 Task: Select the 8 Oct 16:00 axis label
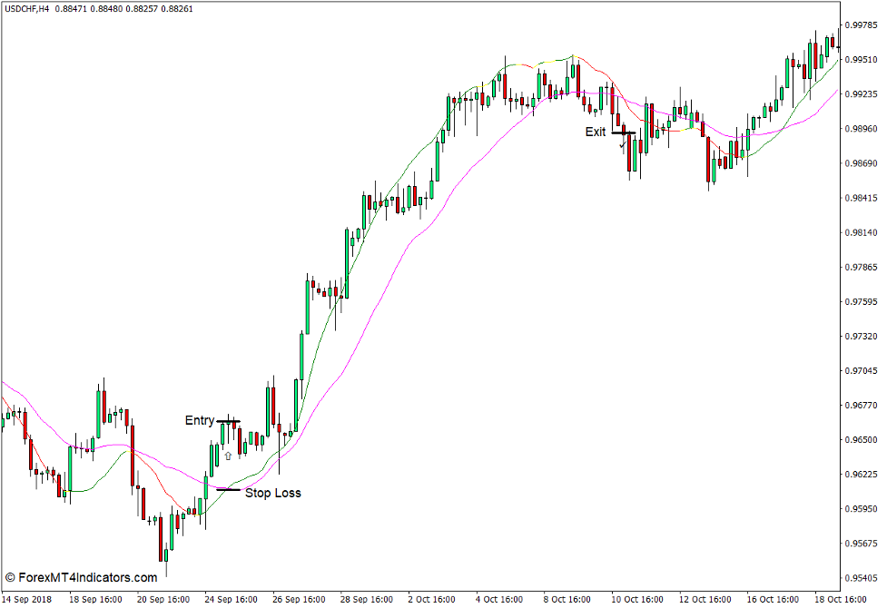tap(567, 597)
